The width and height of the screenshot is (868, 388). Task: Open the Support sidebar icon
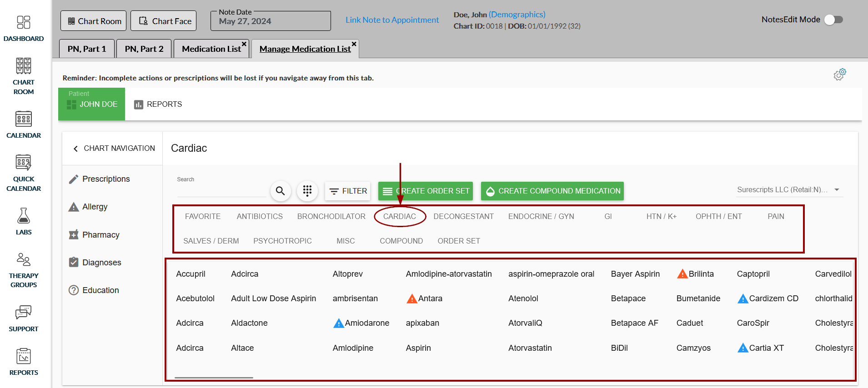(x=24, y=318)
